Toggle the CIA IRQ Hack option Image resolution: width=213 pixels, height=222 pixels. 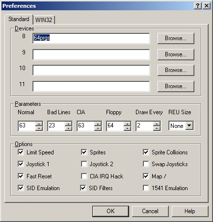pyautogui.click(x=84, y=176)
